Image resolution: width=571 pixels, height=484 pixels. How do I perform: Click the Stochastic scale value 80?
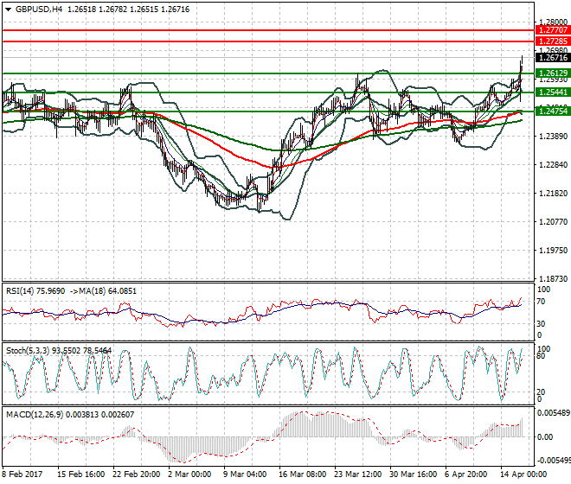click(x=541, y=356)
